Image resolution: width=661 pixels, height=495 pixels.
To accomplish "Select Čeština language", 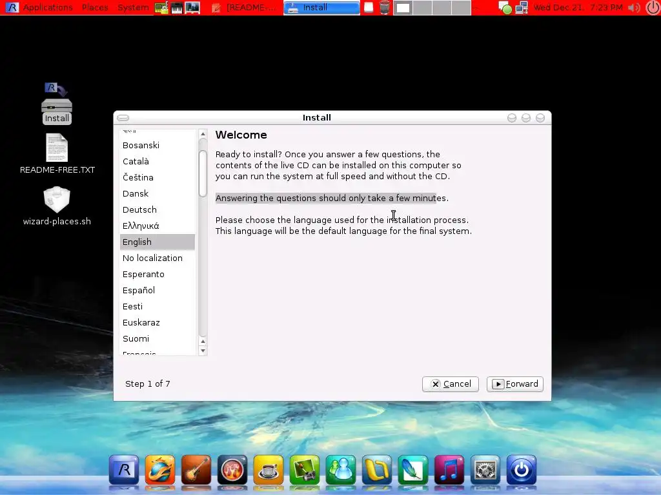I will (158, 178).
